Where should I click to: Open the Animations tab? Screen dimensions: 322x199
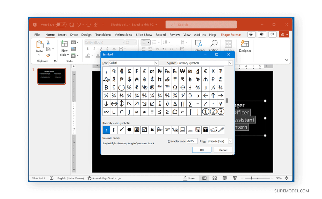coord(123,35)
